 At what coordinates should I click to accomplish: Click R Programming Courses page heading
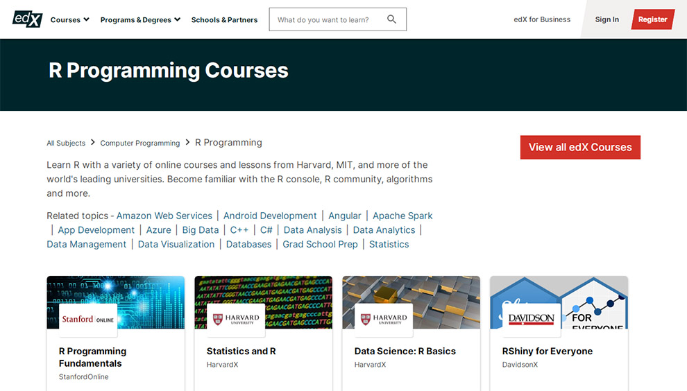(169, 71)
